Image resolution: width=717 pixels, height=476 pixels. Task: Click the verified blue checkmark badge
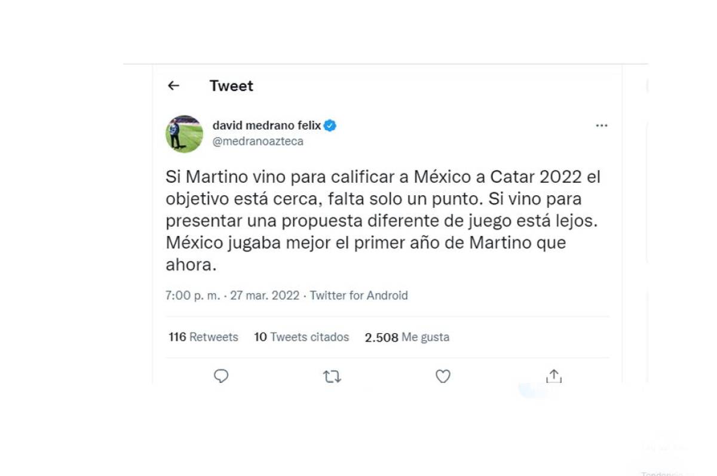330,125
